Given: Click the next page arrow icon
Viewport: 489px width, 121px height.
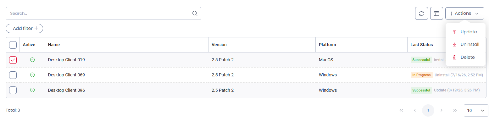Looking at the screenshot, I should pyautogui.click(x=442, y=110).
